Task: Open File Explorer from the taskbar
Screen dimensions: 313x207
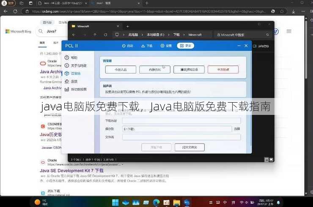Action: pos(176,202)
